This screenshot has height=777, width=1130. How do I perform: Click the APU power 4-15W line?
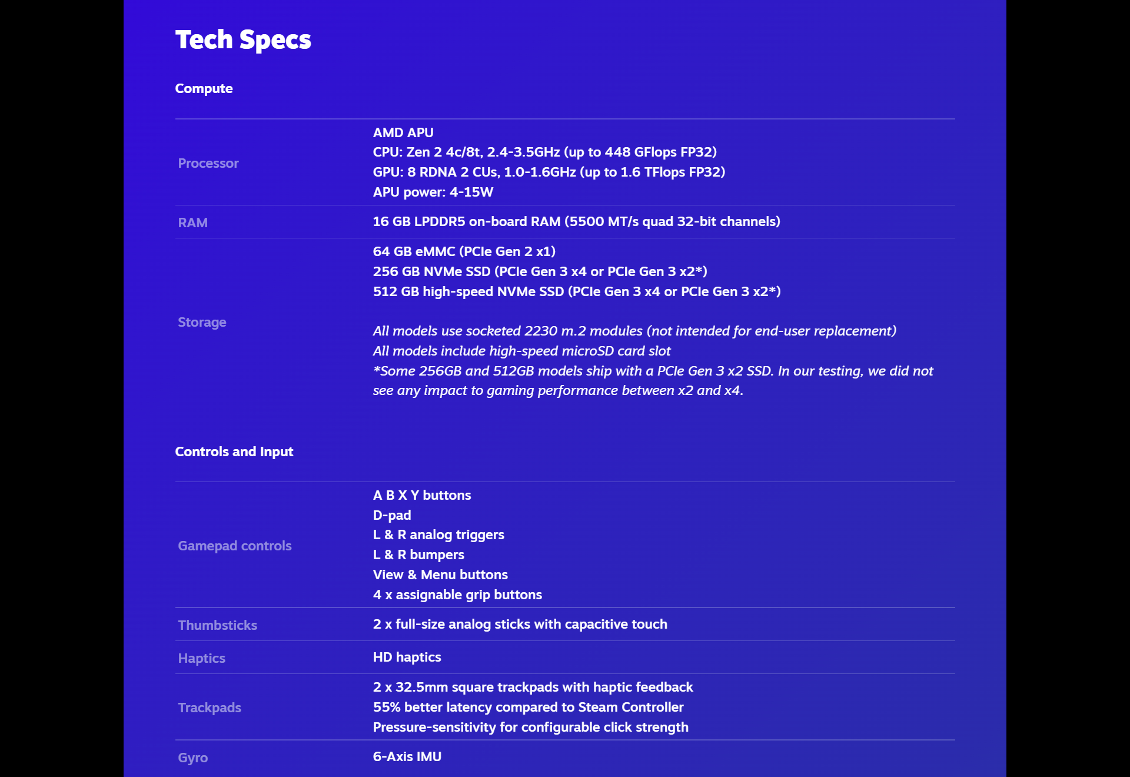pyautogui.click(x=433, y=192)
